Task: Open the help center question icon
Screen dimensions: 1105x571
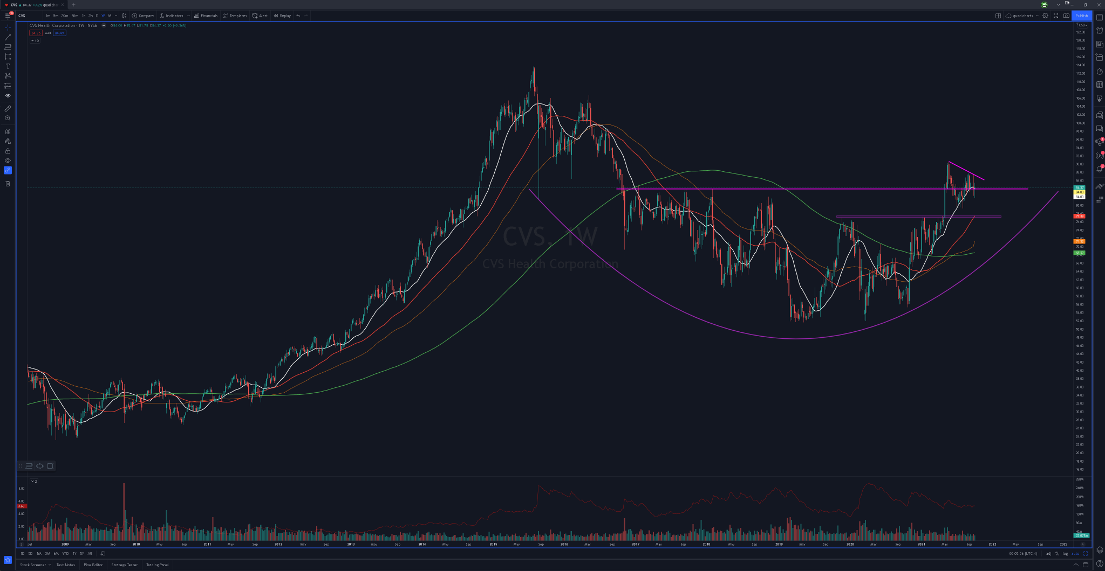Action: click(1100, 564)
